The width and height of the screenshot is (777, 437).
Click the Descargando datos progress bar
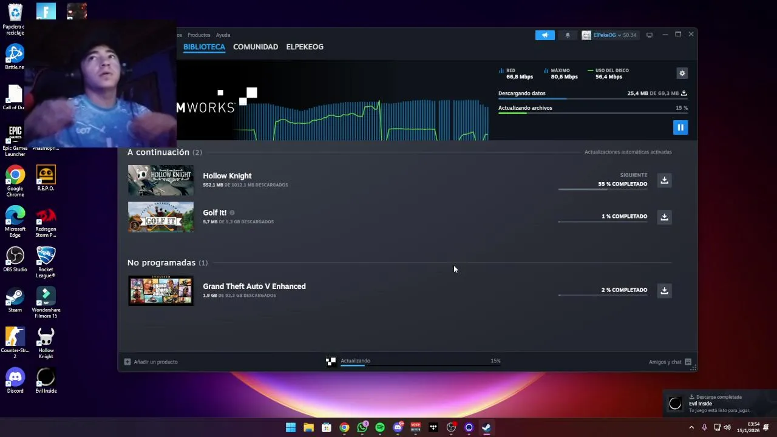tap(592, 98)
